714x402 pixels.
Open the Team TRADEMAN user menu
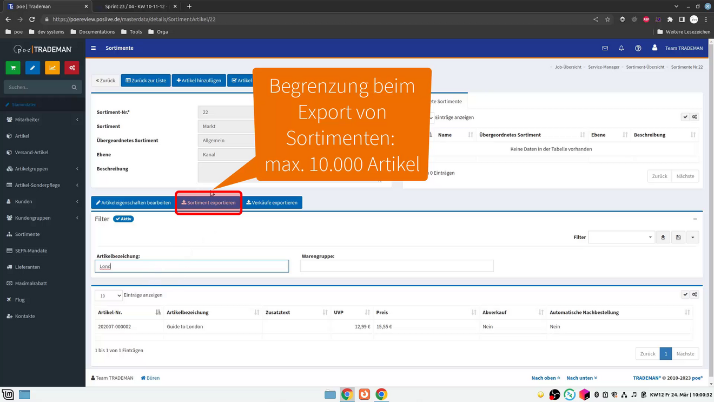(677, 48)
